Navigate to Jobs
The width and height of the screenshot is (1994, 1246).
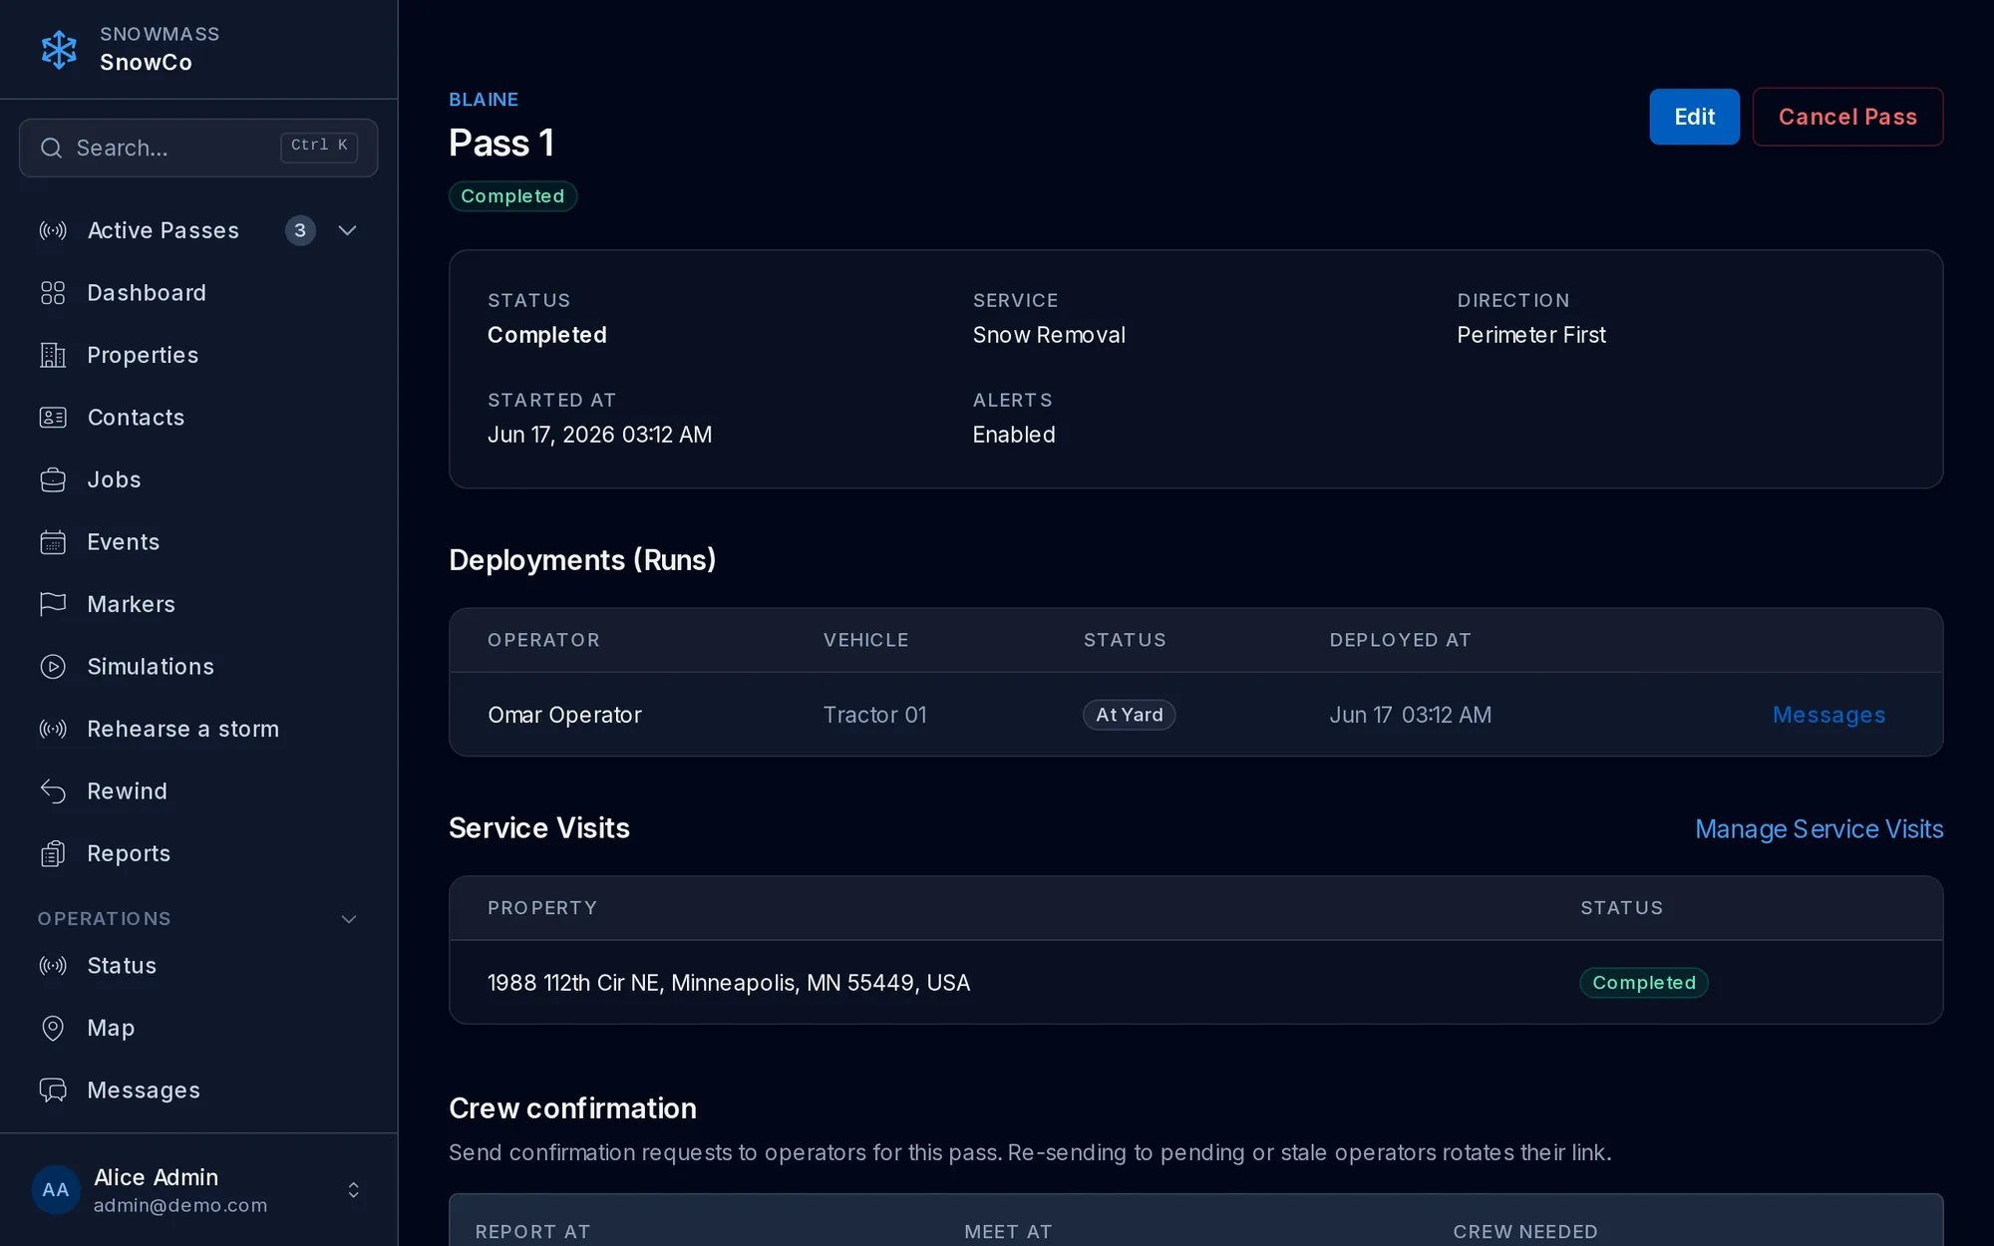point(198,479)
